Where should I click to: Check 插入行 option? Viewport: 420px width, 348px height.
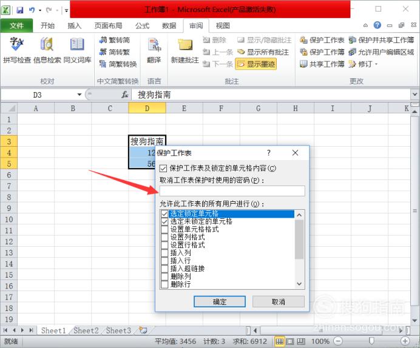click(164, 261)
